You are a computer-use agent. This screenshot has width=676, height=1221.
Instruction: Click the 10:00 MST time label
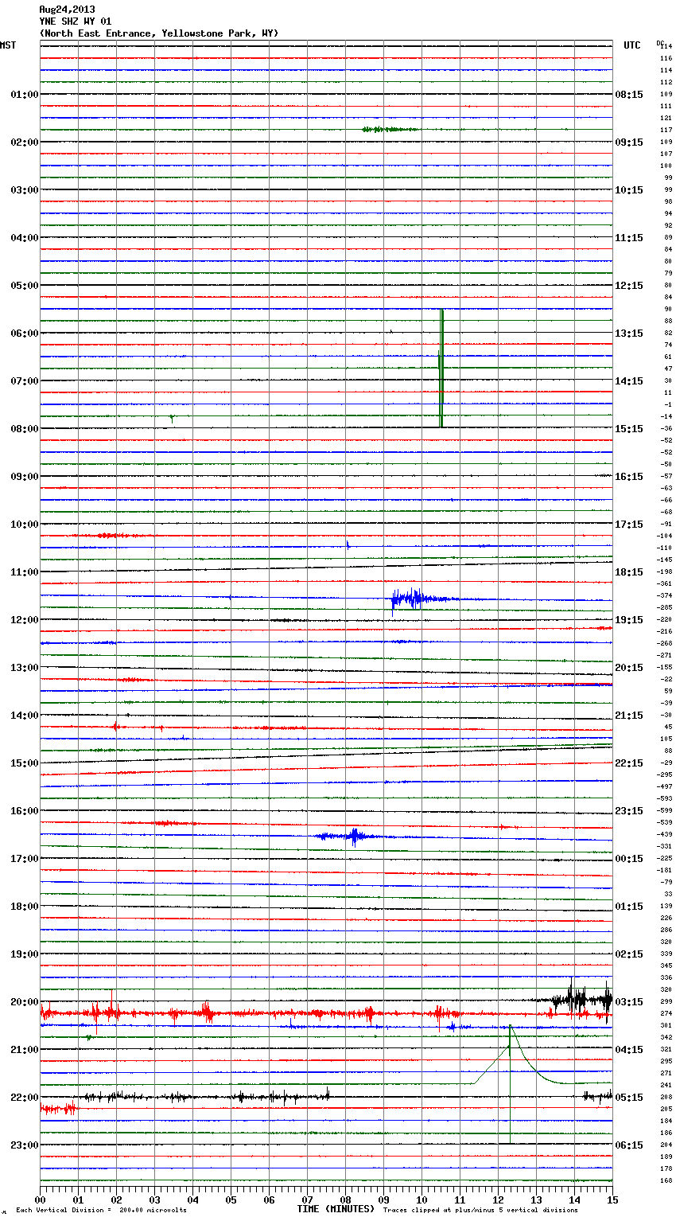pos(25,525)
